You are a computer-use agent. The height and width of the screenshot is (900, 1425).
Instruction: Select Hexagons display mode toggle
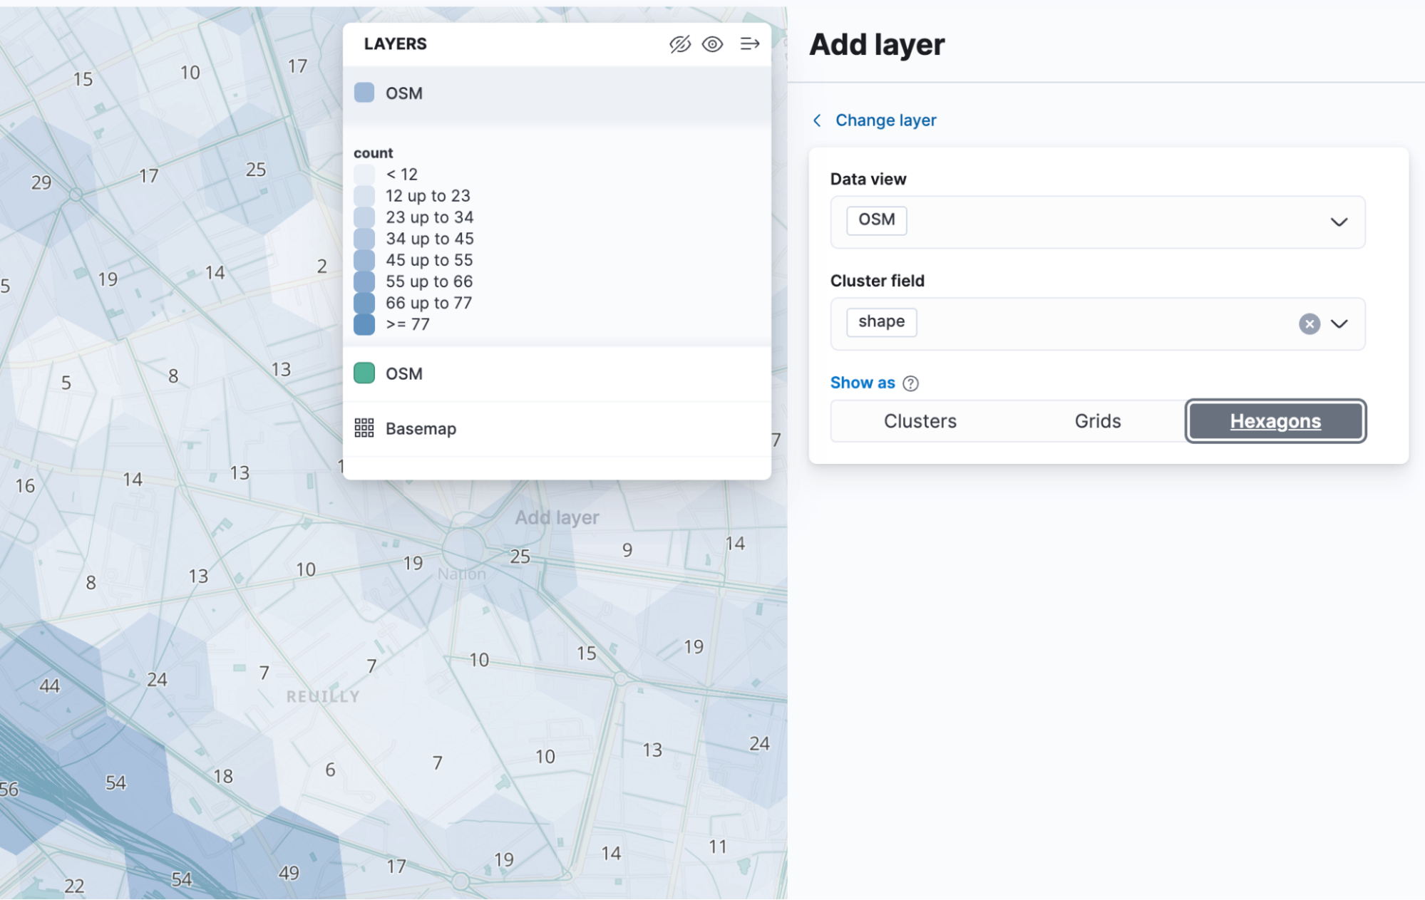[1275, 420]
